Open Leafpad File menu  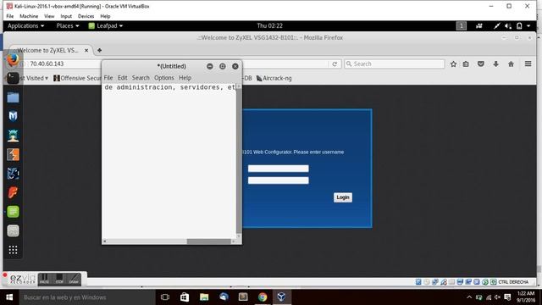pyautogui.click(x=108, y=78)
